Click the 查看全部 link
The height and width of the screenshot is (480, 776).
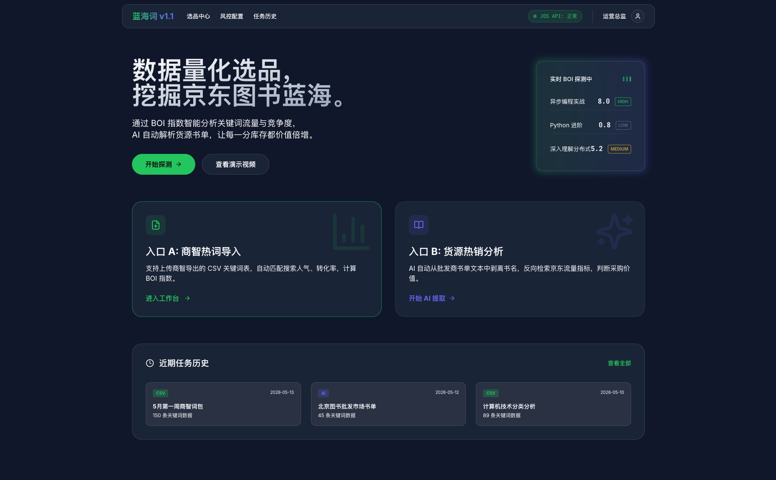click(619, 363)
